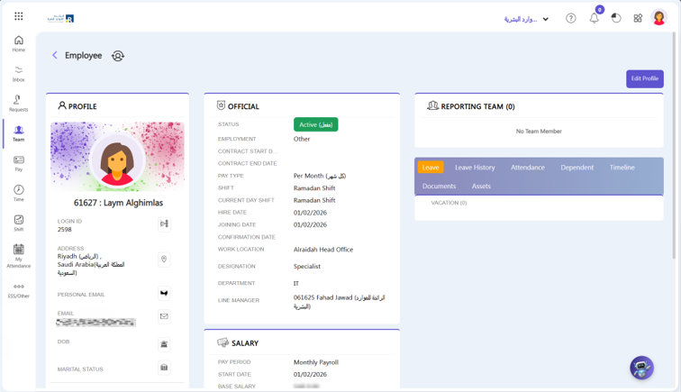Open the help question mark icon
Screen dimensions: 681x392
point(570,18)
